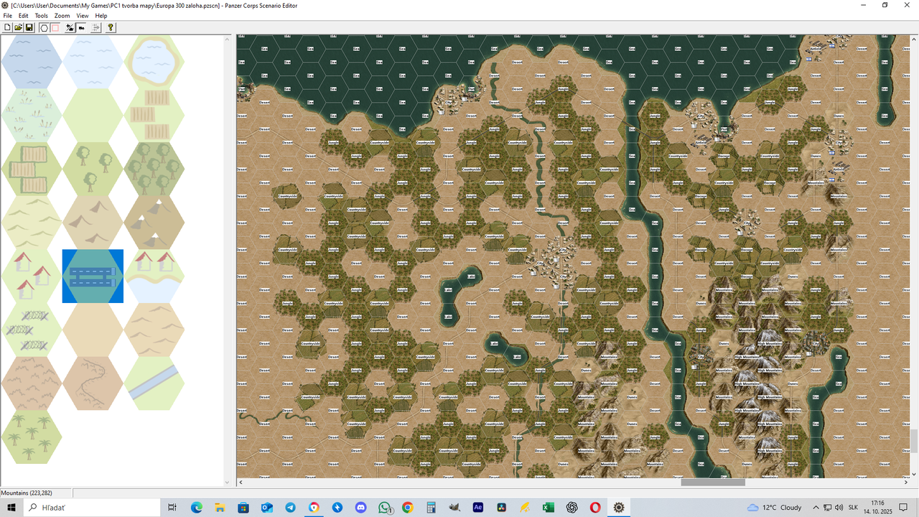Click the palette panel scroll up arrow
This screenshot has height=517, width=919.
(x=228, y=38)
